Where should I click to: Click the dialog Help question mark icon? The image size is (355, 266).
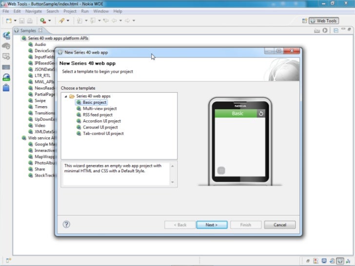[x=66, y=225]
